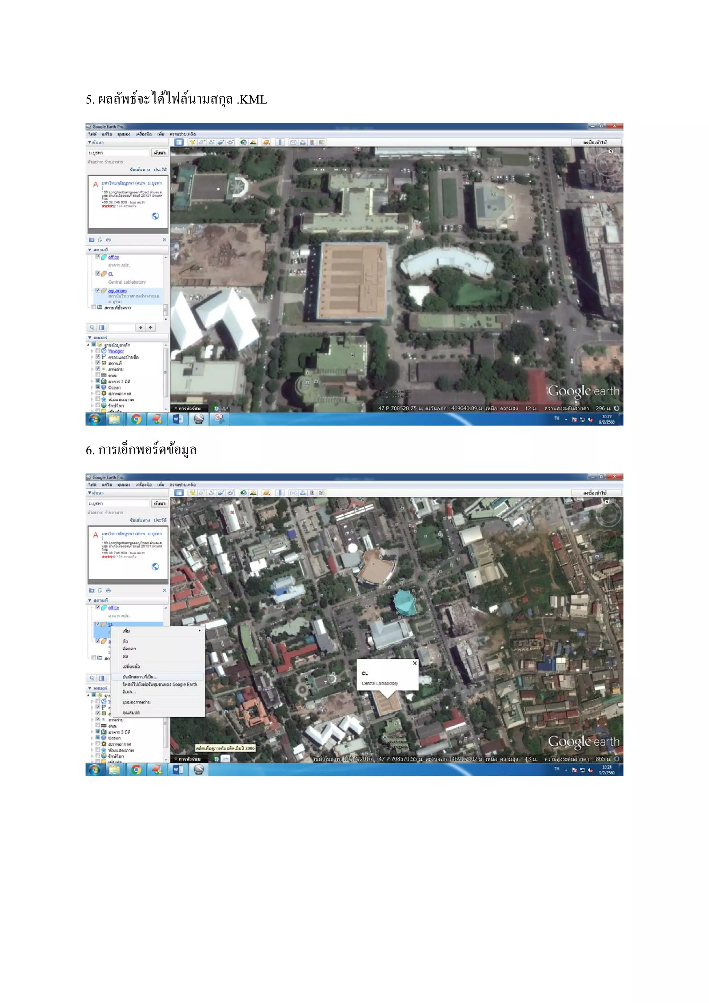This screenshot has height=1003, width=709.
Task: Switch planets with Saturn icon in step 5 toolbar
Action: tap(266, 142)
